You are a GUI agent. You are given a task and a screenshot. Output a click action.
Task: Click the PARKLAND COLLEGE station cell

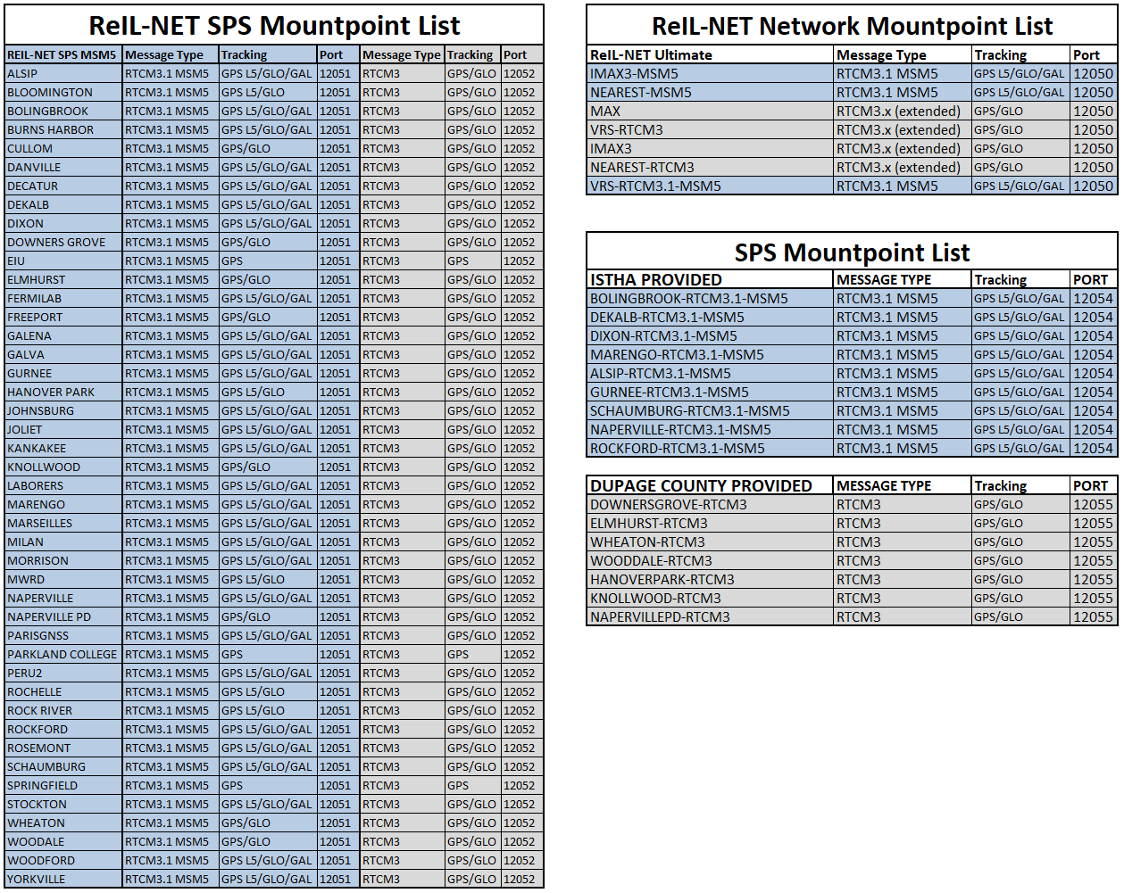(62, 655)
